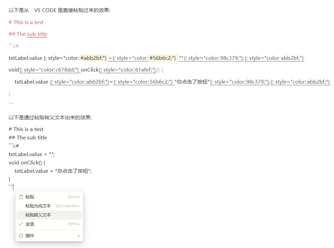Click the plugin puzzle icon beside 插件
This screenshot has height=248, width=334.
click(21, 236)
